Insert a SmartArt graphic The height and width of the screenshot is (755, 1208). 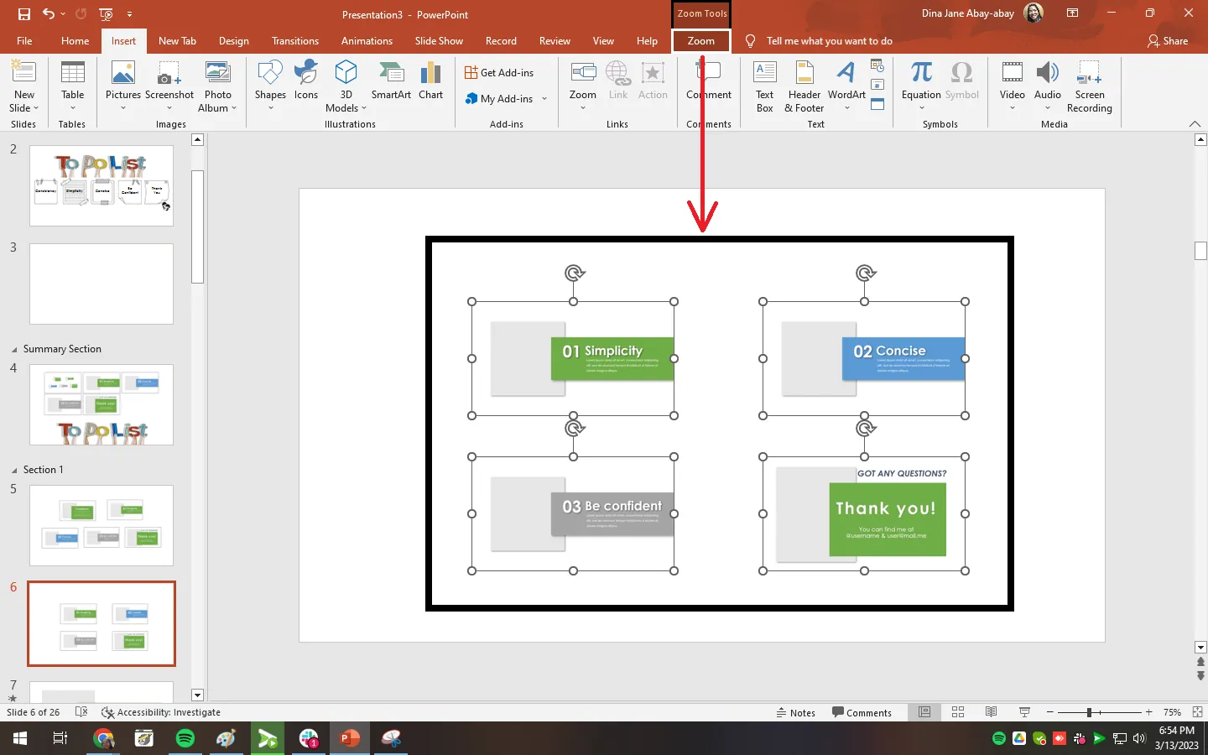(391, 81)
